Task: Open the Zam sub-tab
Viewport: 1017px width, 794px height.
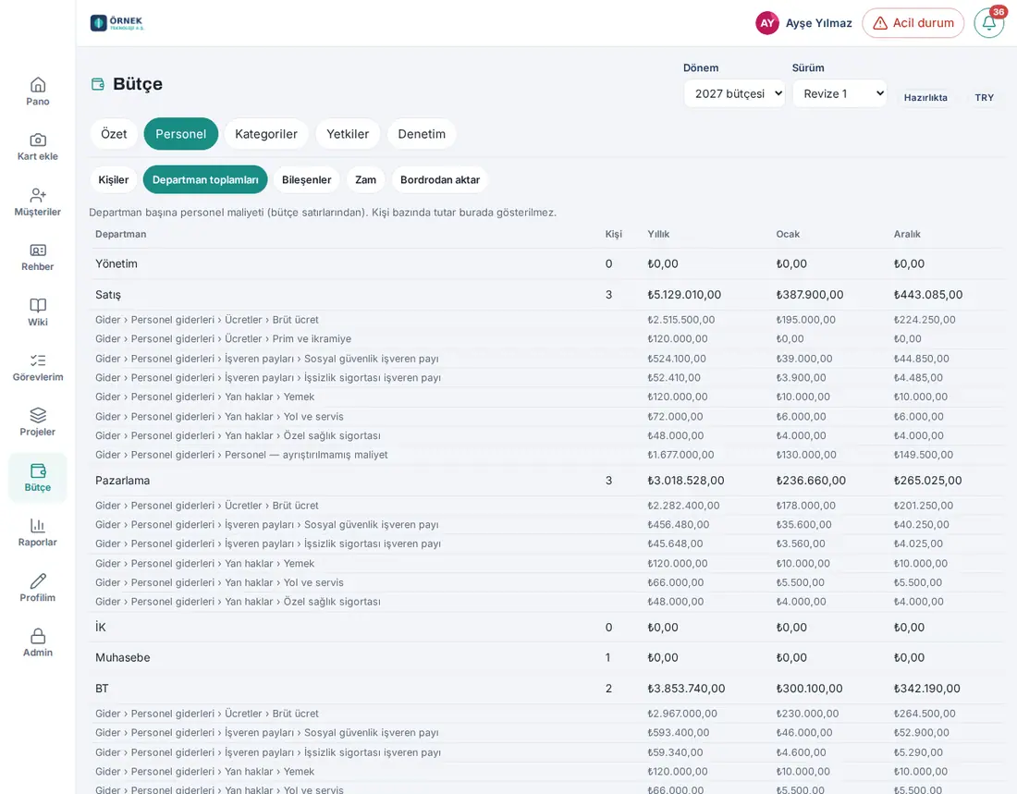Action: click(366, 179)
